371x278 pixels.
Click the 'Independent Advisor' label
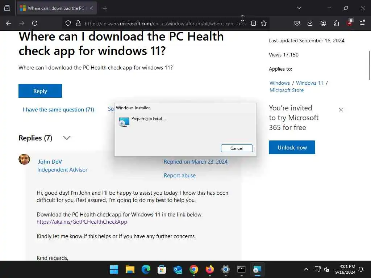(x=62, y=170)
